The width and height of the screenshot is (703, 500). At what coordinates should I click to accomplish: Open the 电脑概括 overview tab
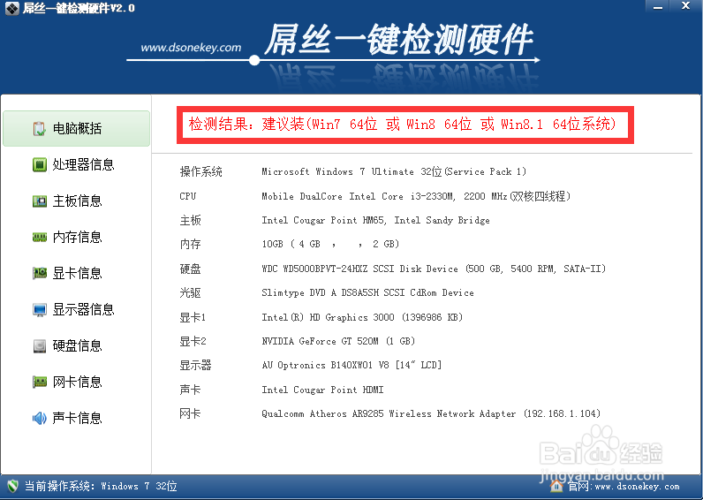(76, 129)
